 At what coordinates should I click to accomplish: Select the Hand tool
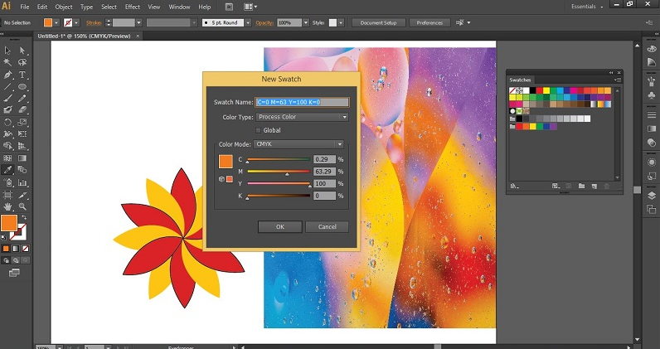click(7, 206)
